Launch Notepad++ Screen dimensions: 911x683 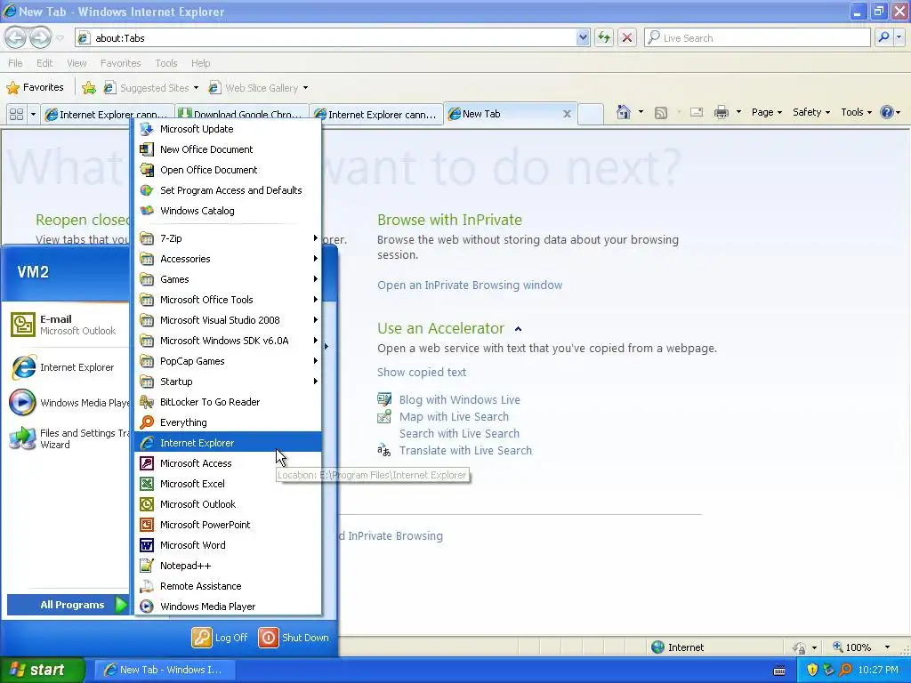(228, 565)
